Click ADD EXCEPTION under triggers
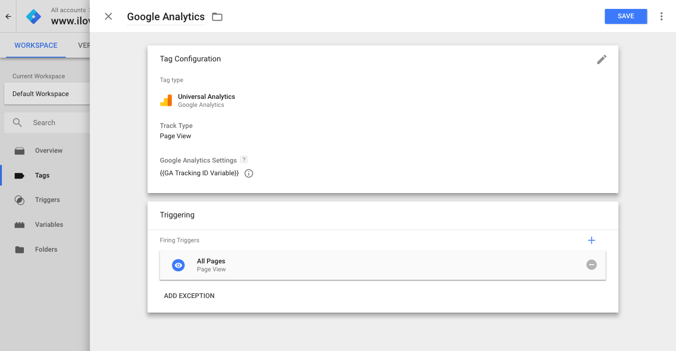The height and width of the screenshot is (351, 676). 189,296
